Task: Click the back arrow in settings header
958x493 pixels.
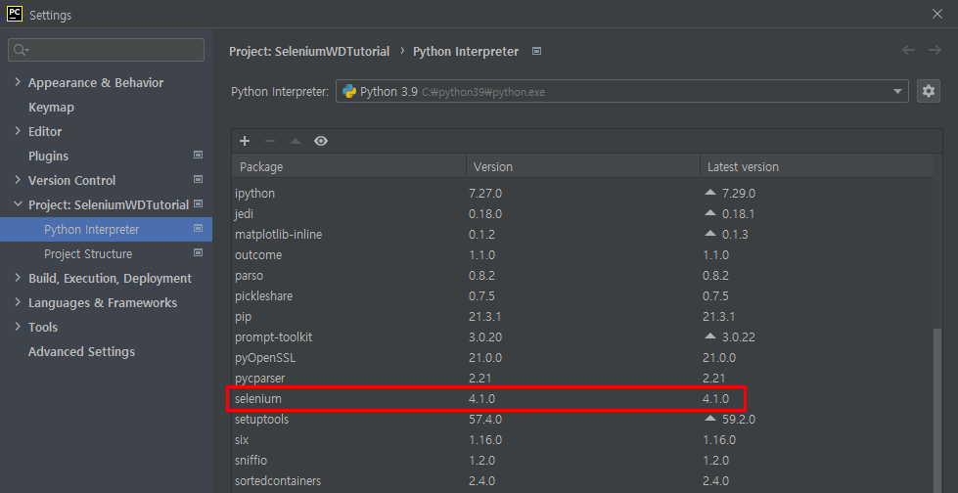Action: point(908,51)
